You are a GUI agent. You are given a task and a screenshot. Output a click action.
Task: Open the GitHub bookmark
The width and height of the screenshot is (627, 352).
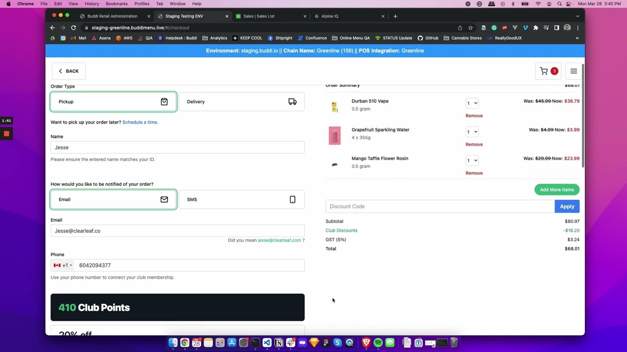tap(428, 38)
